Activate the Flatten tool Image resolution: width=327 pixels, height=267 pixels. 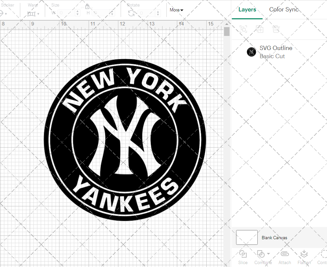304,254
